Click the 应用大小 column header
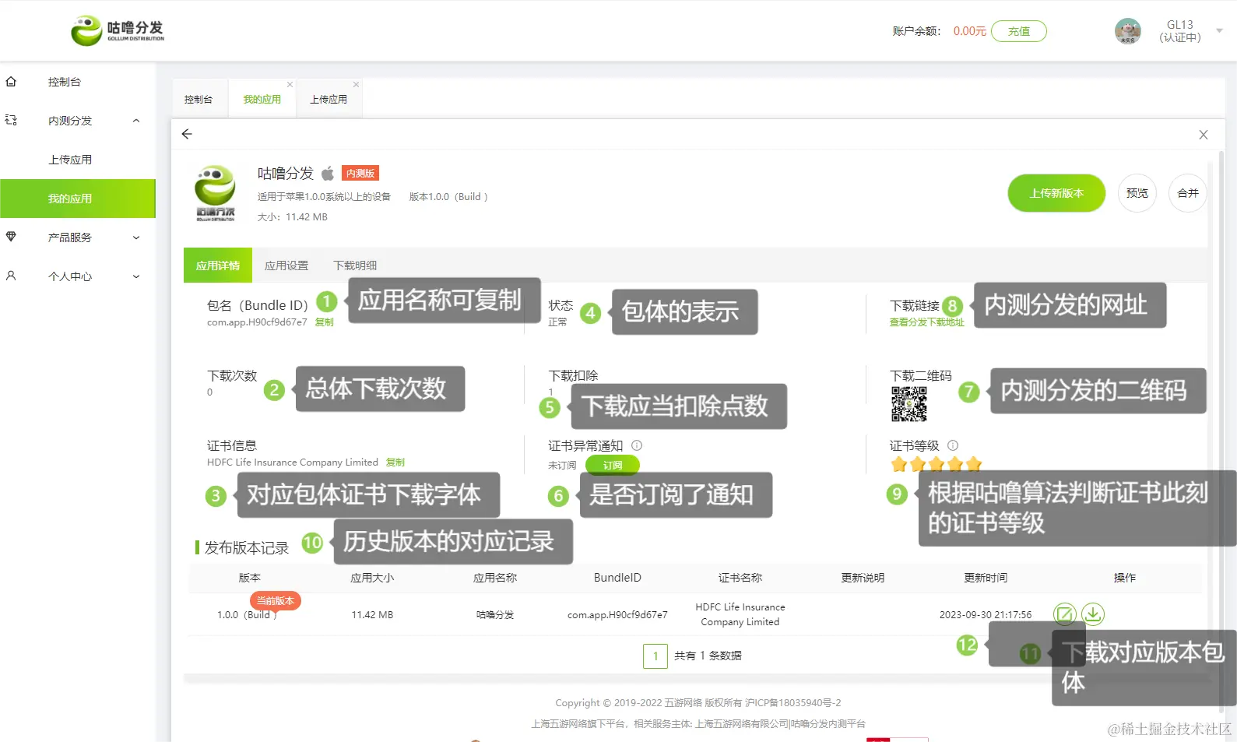 (372, 578)
